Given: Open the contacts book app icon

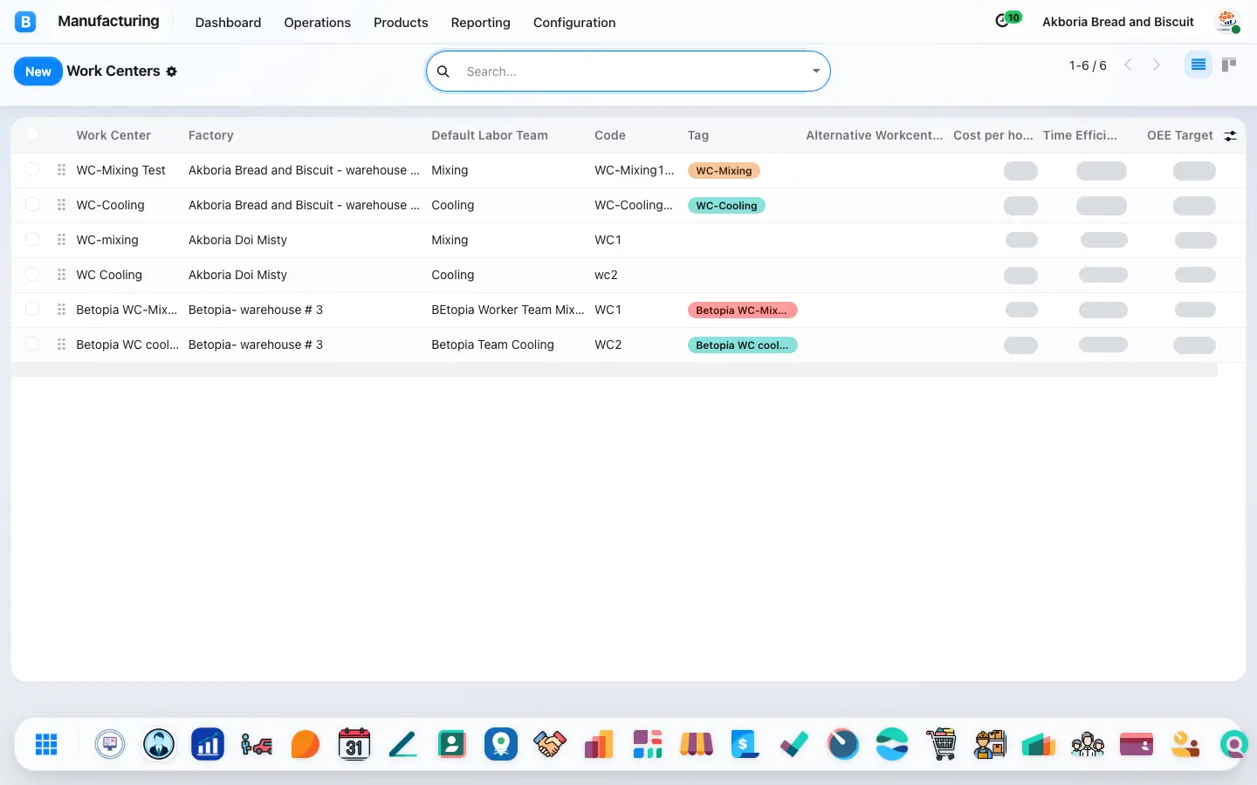Looking at the screenshot, I should click(x=452, y=744).
